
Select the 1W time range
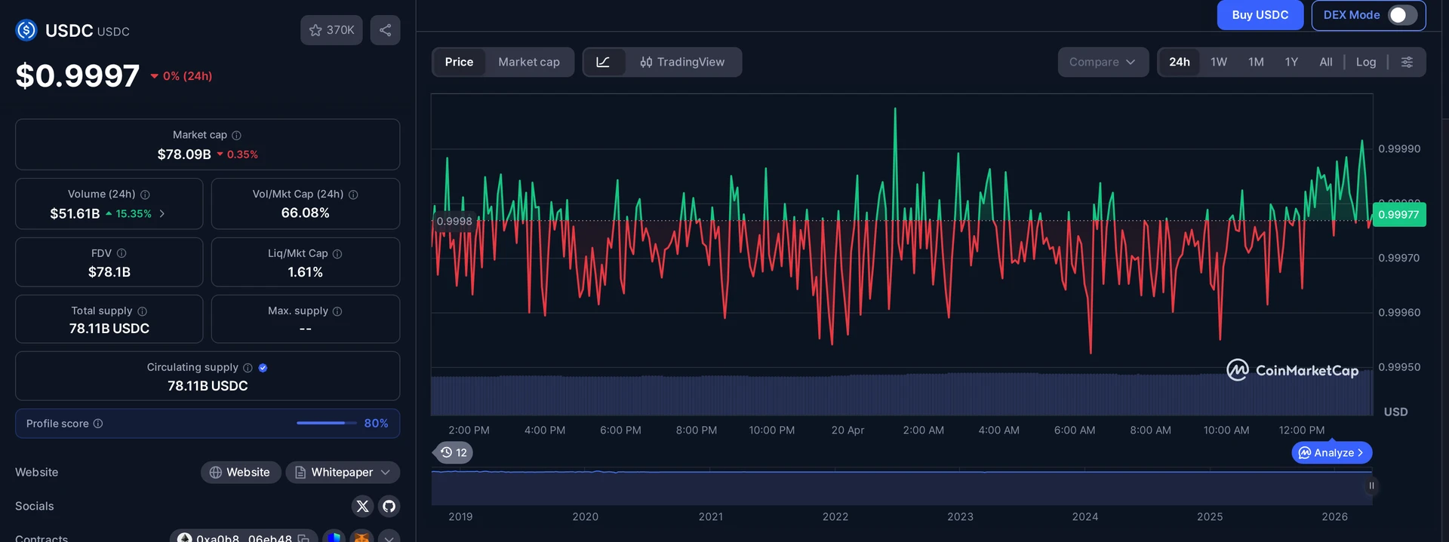pyautogui.click(x=1219, y=62)
